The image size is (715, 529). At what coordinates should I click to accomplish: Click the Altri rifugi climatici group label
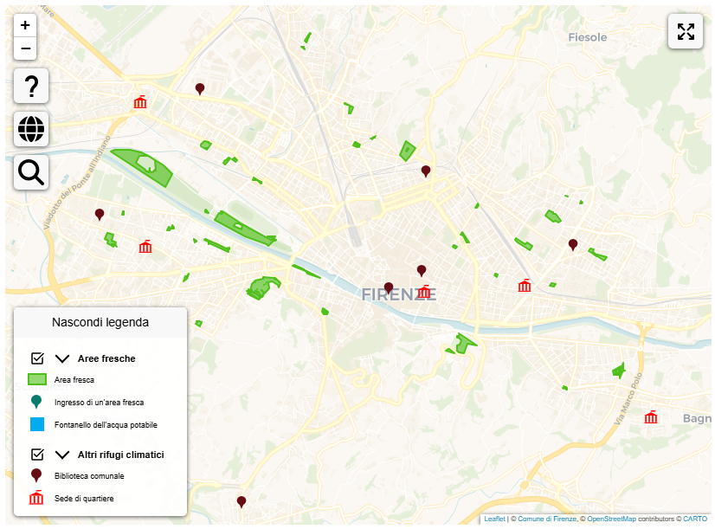(121, 455)
